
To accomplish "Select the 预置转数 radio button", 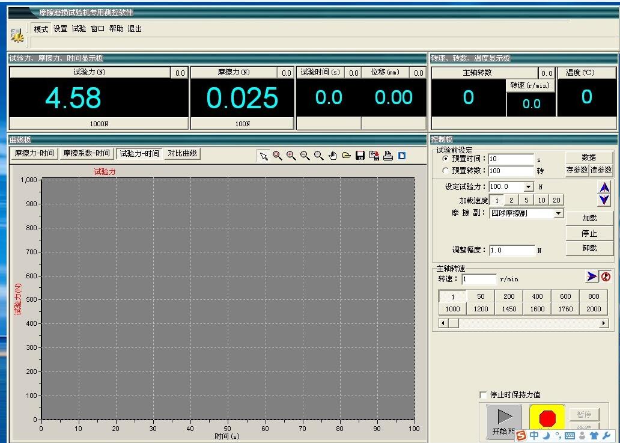I will [445, 171].
